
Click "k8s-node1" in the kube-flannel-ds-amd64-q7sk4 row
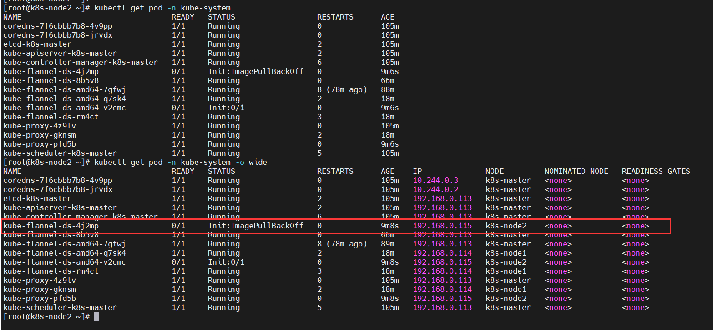click(506, 253)
